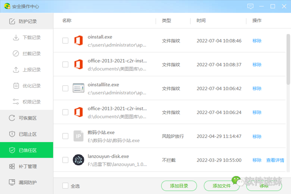Click the 名称 column header
The height and width of the screenshot is (194, 291).
[67, 21]
